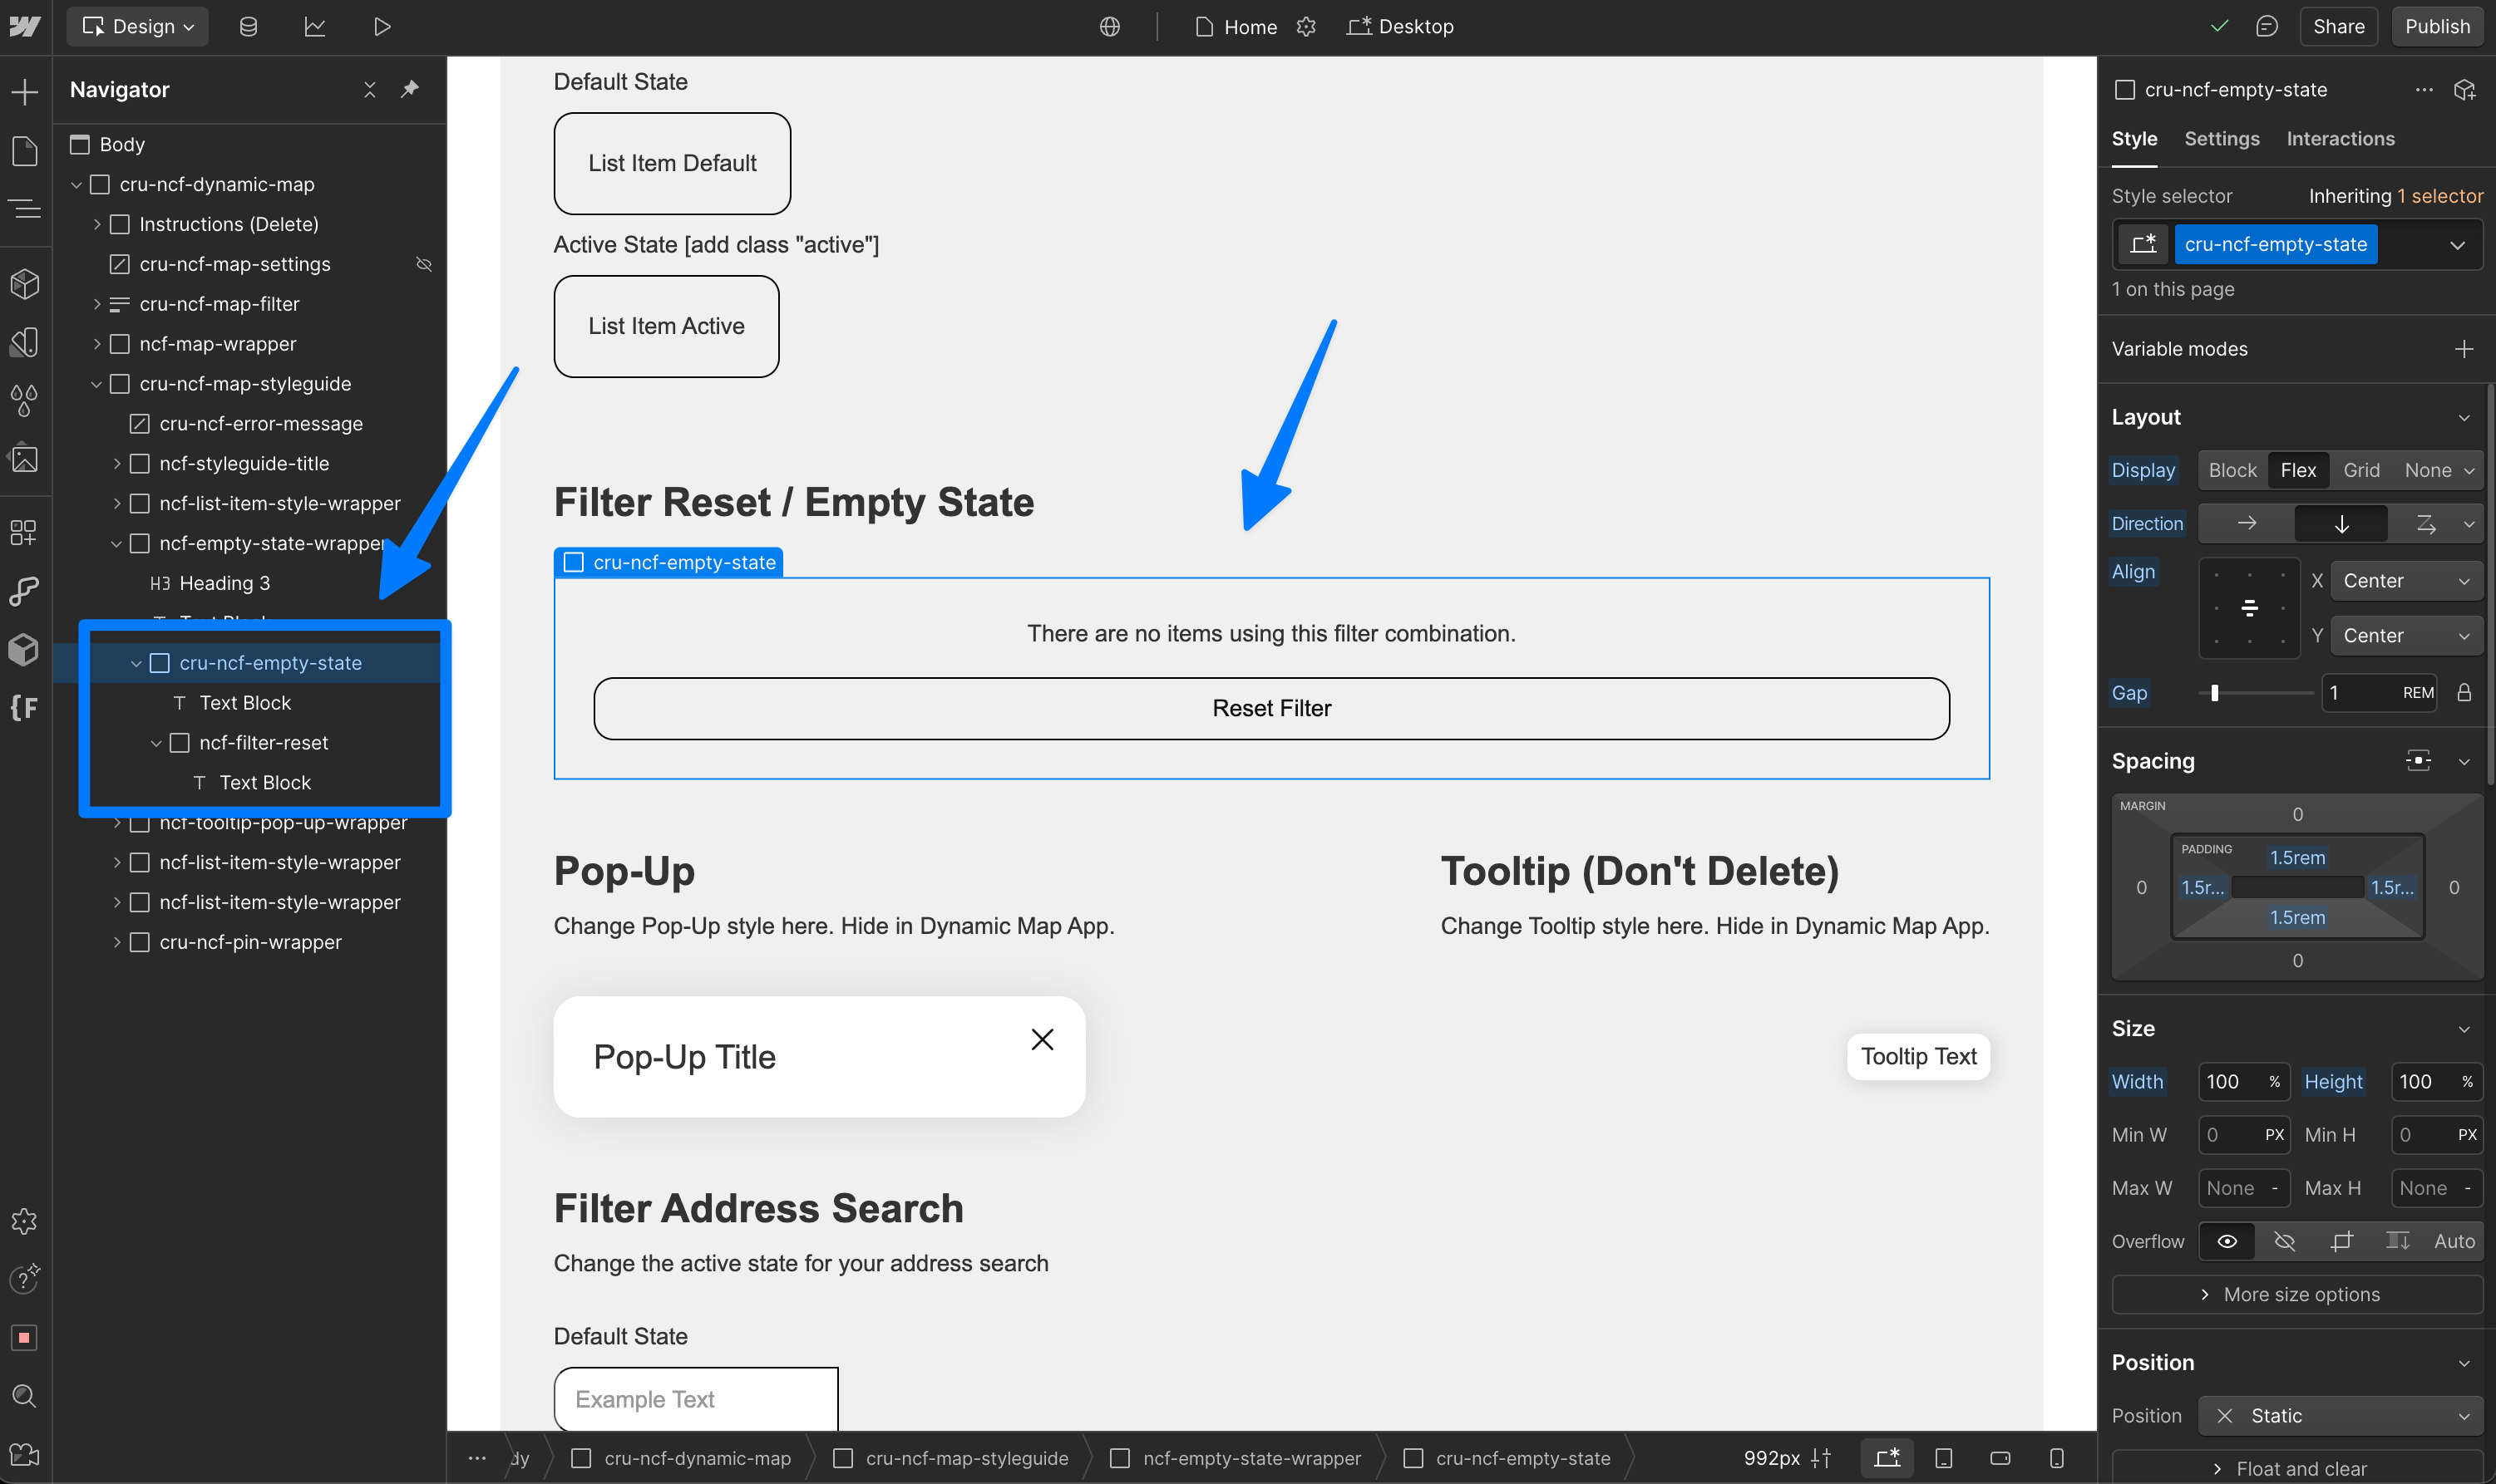Open the comments bubble icon
The width and height of the screenshot is (2496, 1484).
click(2267, 27)
